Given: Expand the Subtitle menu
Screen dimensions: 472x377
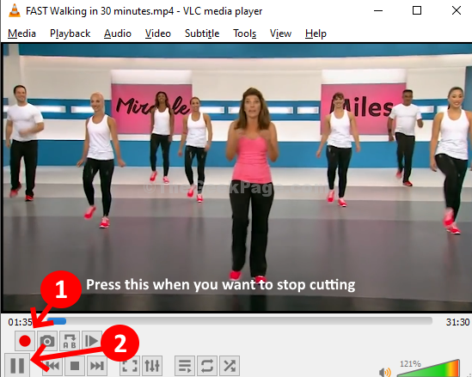Looking at the screenshot, I should click(x=202, y=33).
